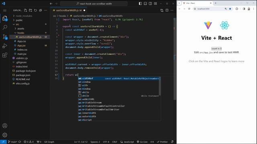
Task: Close the unsaved useScrollbarWidth.js tab dot
Action: click(84, 10)
